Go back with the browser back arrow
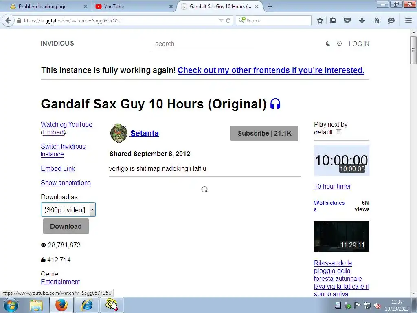The height and width of the screenshot is (313, 417). point(8,20)
